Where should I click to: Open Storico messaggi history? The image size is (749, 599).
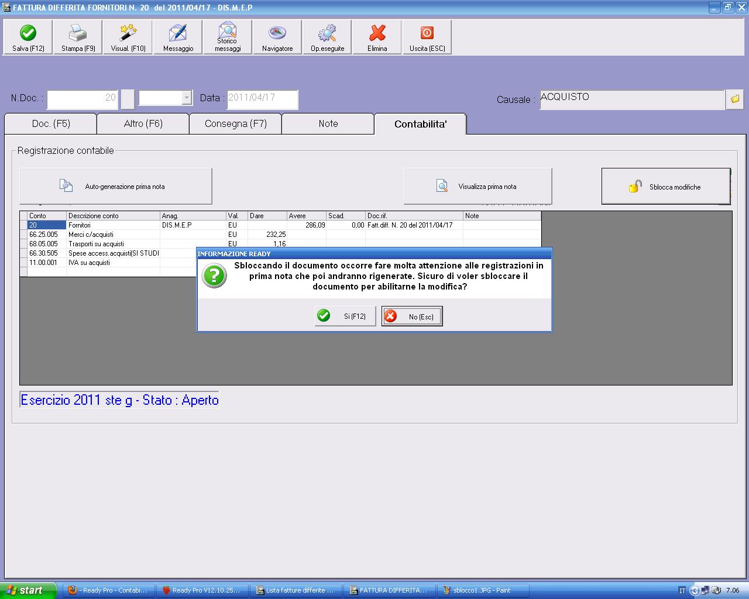[228, 37]
